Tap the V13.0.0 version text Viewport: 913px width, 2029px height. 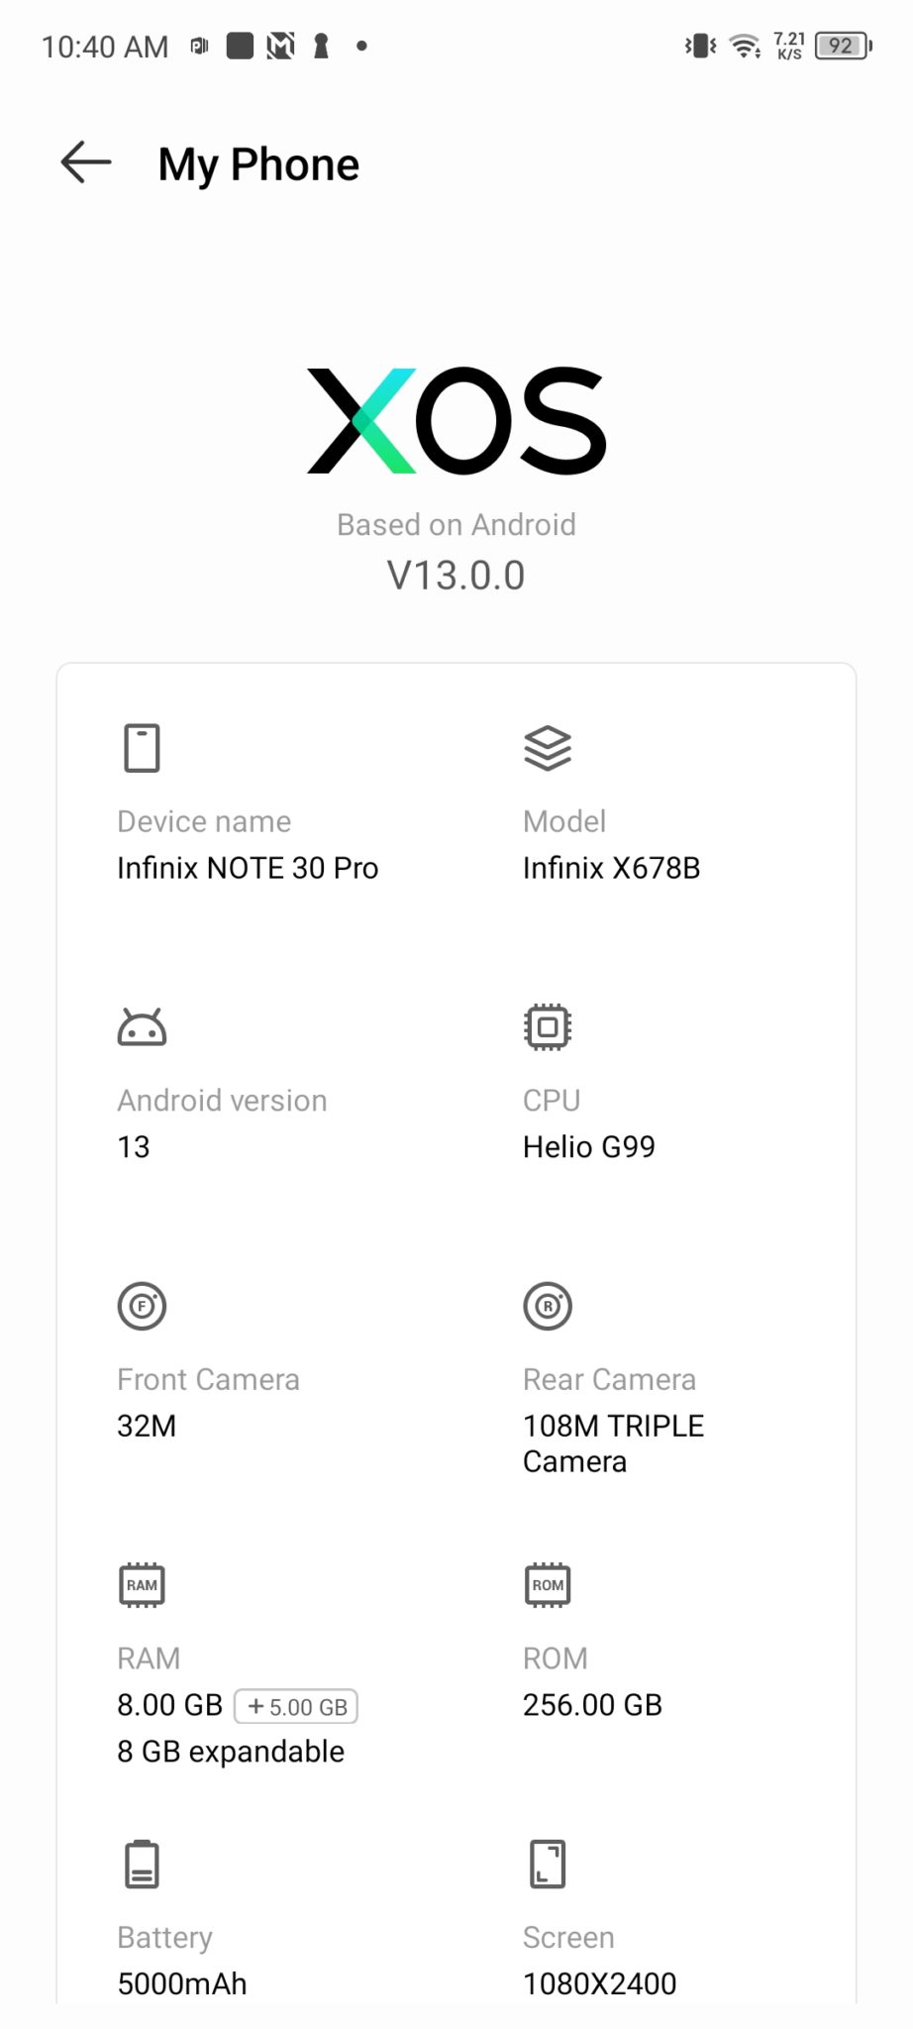[x=456, y=576]
